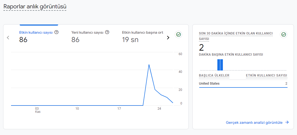Click green checkmark icon on realtime card
The width and height of the screenshot is (297, 135).
pos(284,34)
